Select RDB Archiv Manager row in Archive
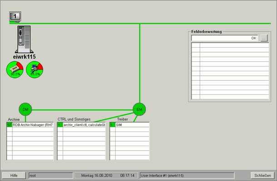The height and width of the screenshot is (181, 277). tap(30, 125)
